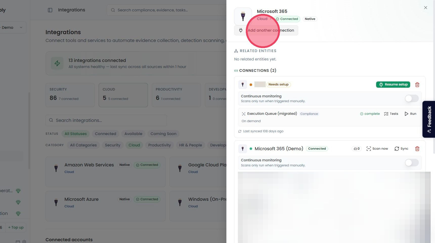Open the Amazon Web Services integration card
This screenshot has width=435, height=243.
coord(105,172)
